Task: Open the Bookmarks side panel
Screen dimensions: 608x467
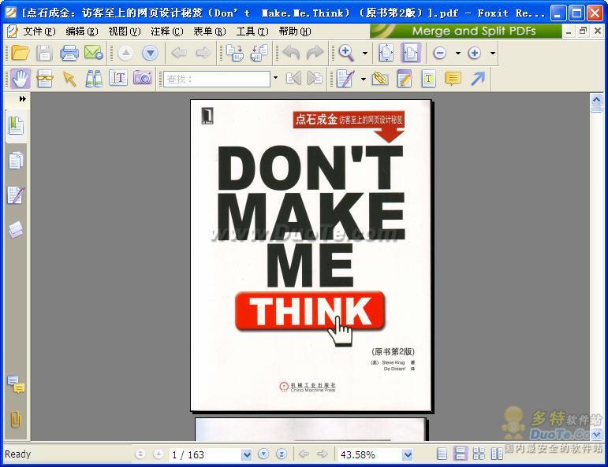Action: tap(16, 126)
